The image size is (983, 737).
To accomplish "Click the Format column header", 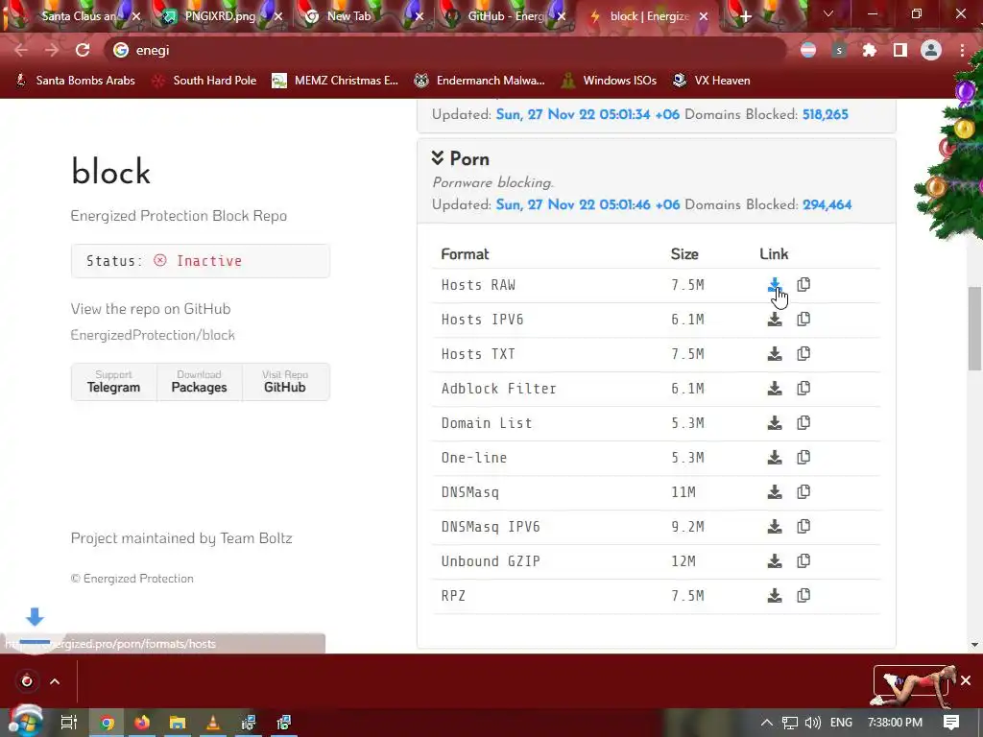I will coord(465,253).
